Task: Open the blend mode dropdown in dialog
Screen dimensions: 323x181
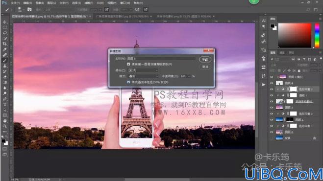Action: coord(143,76)
